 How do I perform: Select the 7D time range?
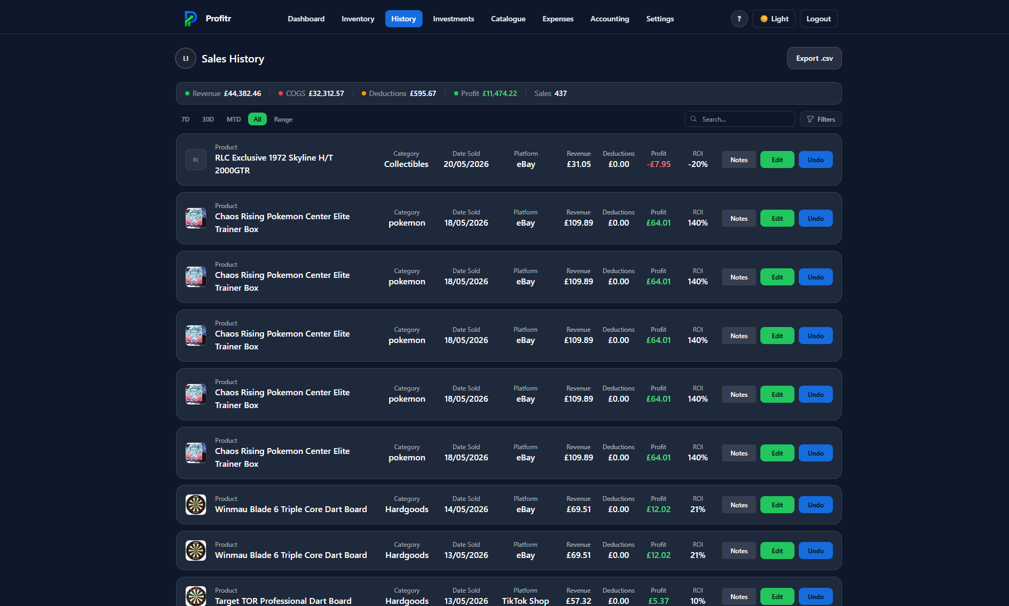185,119
